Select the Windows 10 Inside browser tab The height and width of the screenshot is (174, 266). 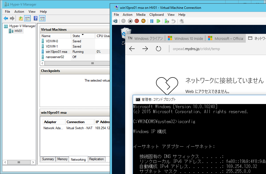pos(185,38)
